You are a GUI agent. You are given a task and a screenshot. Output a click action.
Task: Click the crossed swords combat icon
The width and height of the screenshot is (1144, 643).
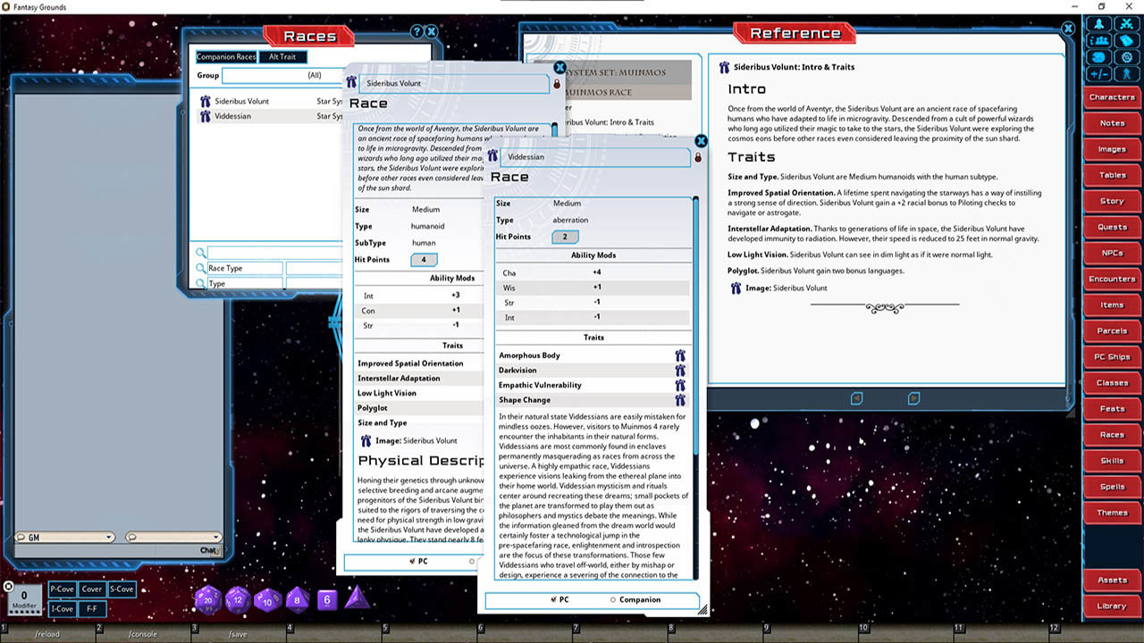(x=1127, y=24)
